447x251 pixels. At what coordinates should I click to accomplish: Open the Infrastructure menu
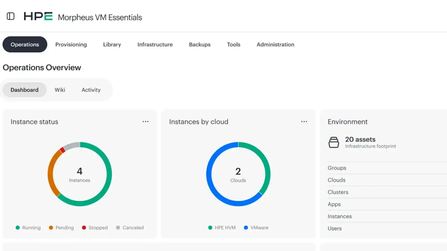pyautogui.click(x=155, y=44)
